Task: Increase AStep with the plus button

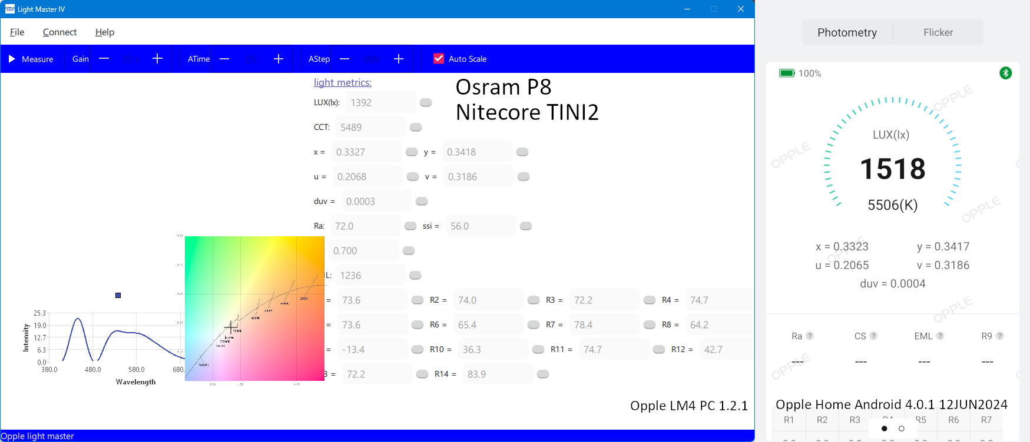Action: 399,59
